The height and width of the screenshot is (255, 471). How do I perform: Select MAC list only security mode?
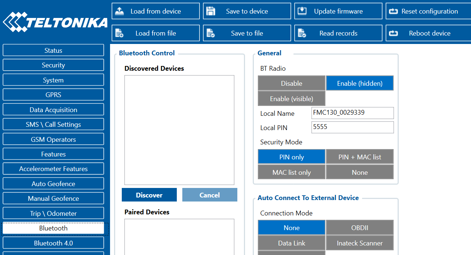pos(292,173)
